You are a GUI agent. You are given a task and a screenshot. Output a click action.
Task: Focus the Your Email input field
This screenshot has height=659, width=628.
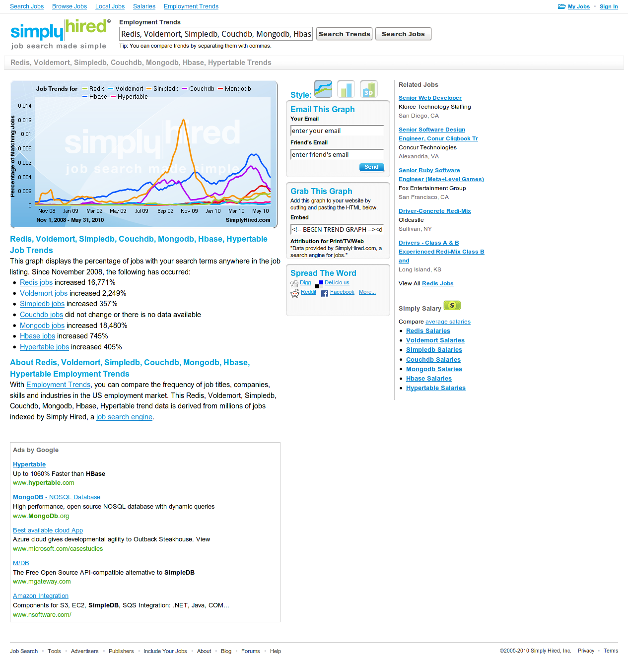(337, 131)
